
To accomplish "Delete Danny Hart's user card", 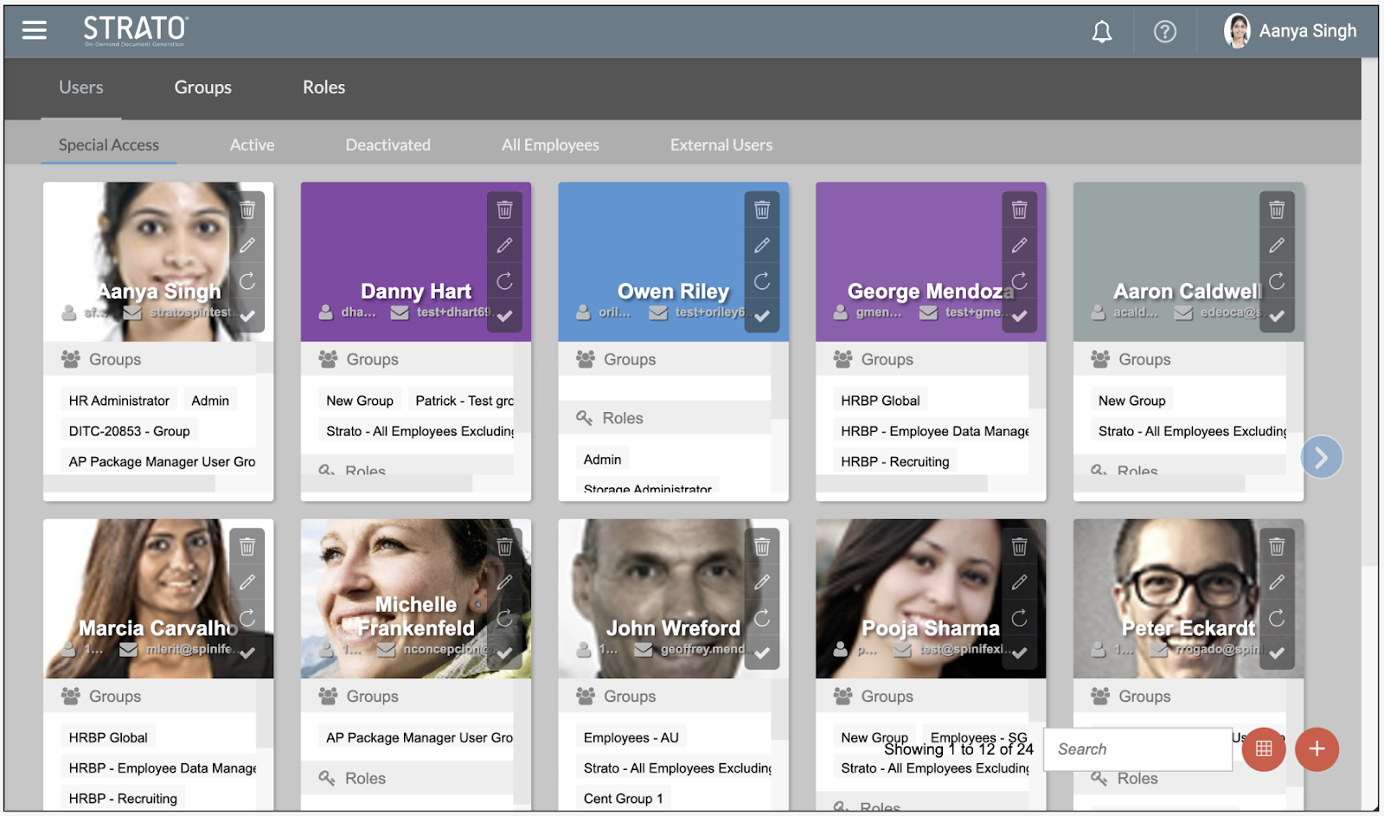I will pyautogui.click(x=504, y=210).
